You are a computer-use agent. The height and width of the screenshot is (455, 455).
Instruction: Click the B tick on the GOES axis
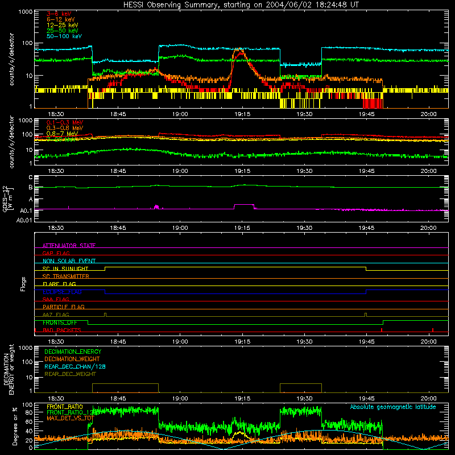coord(31,188)
